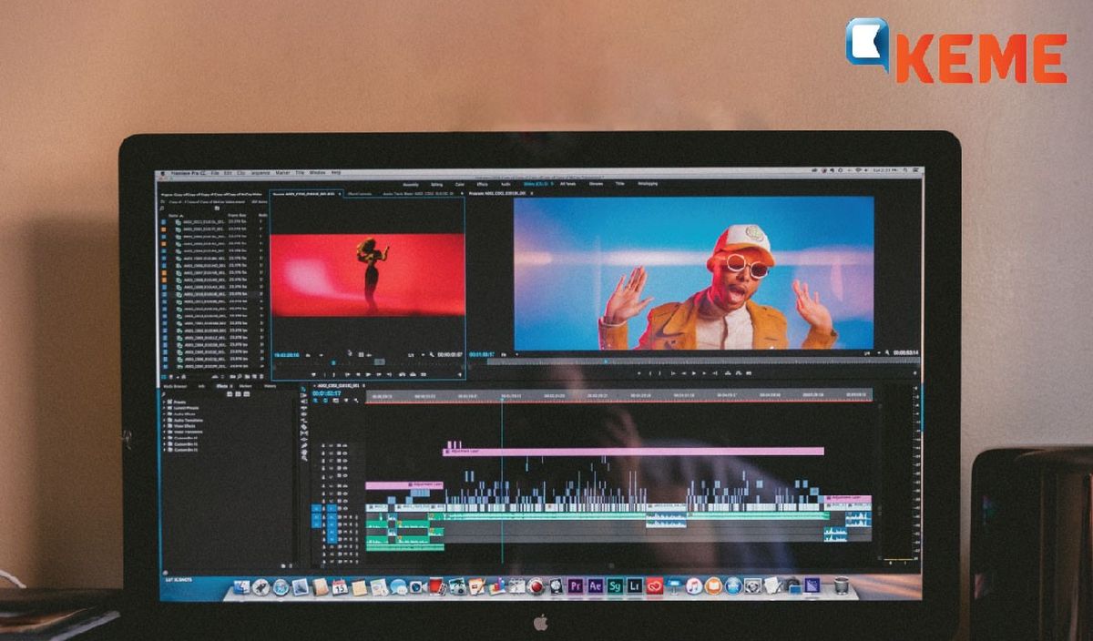
Task: Switch to the Color workspace
Action: 460,185
